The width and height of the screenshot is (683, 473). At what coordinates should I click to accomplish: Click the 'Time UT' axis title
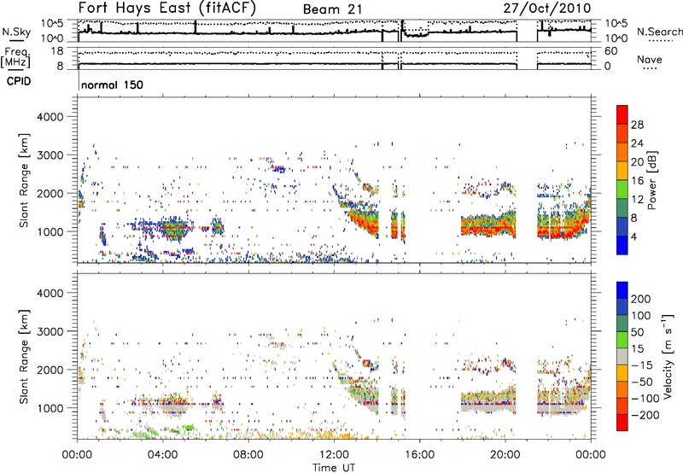pos(334,468)
